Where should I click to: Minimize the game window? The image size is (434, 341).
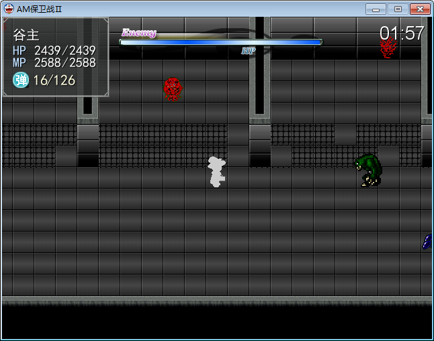click(x=376, y=9)
